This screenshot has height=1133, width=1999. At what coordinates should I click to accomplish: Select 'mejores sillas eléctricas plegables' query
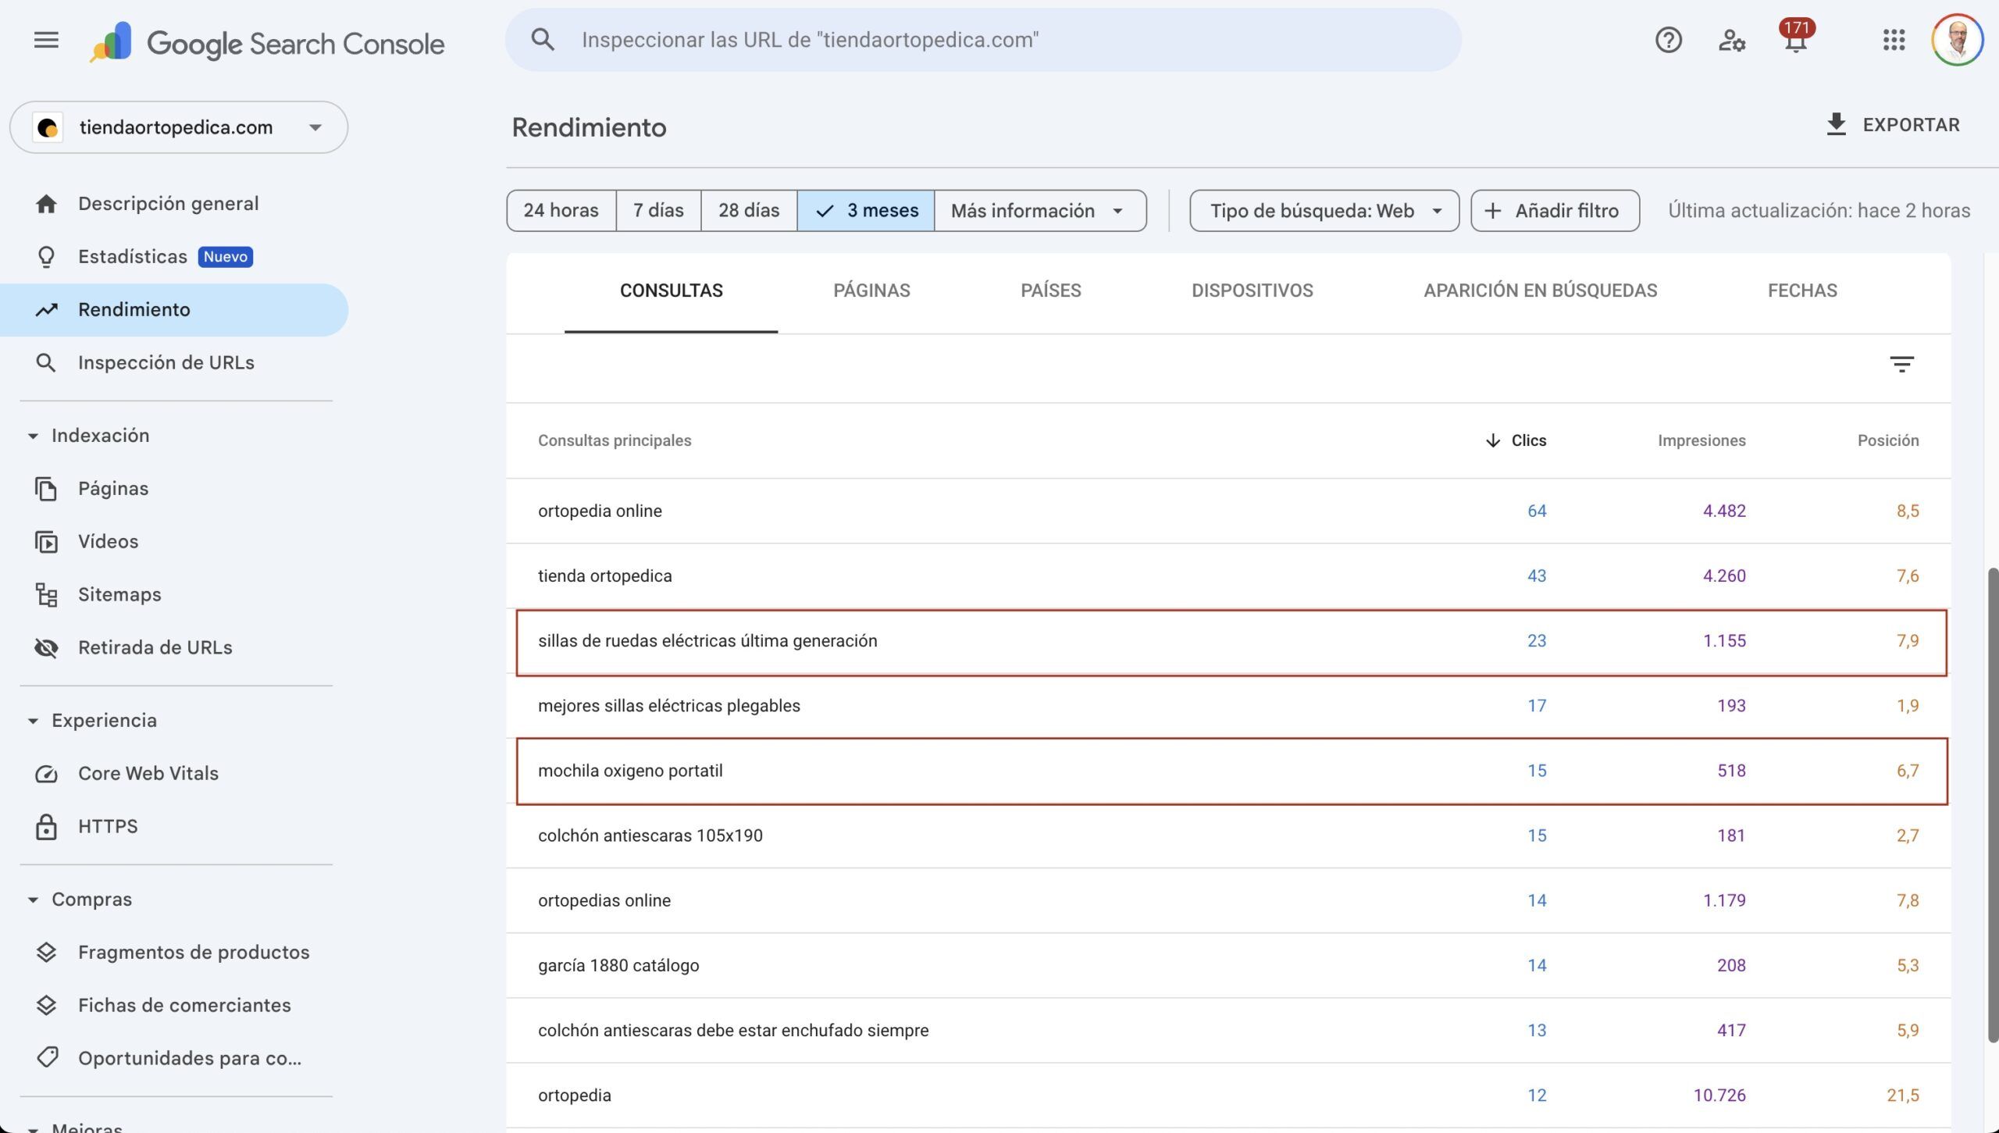1228,706
